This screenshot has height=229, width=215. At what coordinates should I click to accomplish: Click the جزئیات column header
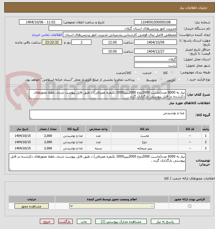coord(32,199)
